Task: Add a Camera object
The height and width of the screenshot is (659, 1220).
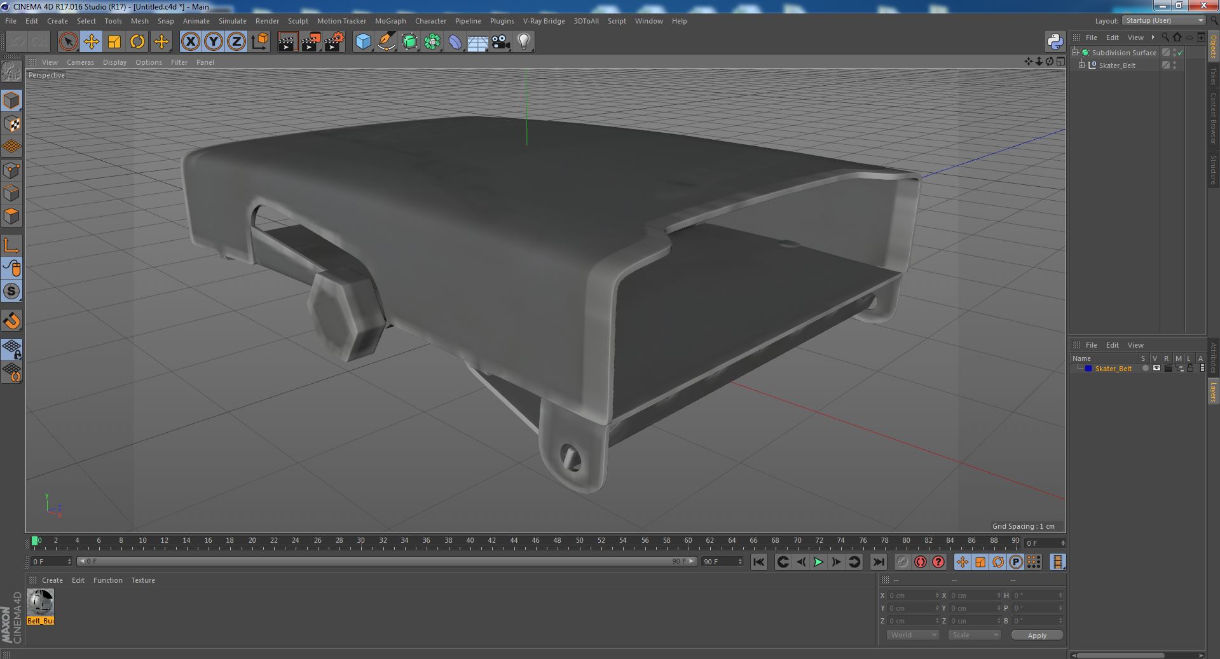Action: point(501,42)
